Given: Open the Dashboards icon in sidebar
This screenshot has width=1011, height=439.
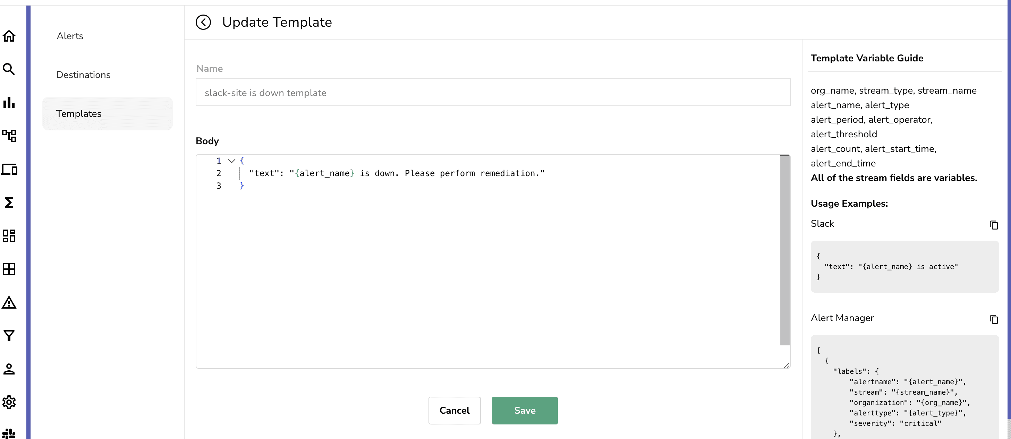Looking at the screenshot, I should click(9, 236).
